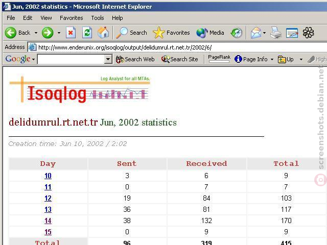
Task: Click Search Site on Google toolbar
Action: click(x=179, y=59)
